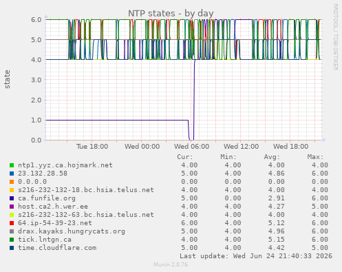The image size is (342, 272).
Task: Click the 6.0 y-axis tick label
Action: click(36, 20)
